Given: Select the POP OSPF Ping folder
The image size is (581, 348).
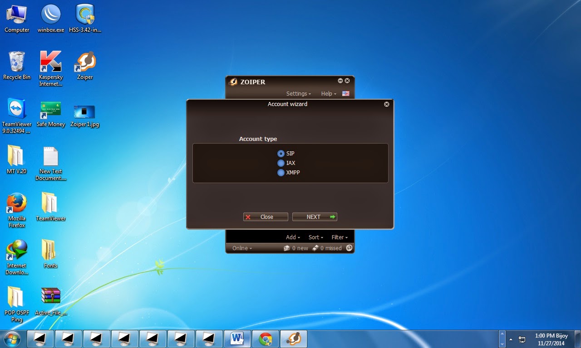Looking at the screenshot, I should tap(17, 304).
